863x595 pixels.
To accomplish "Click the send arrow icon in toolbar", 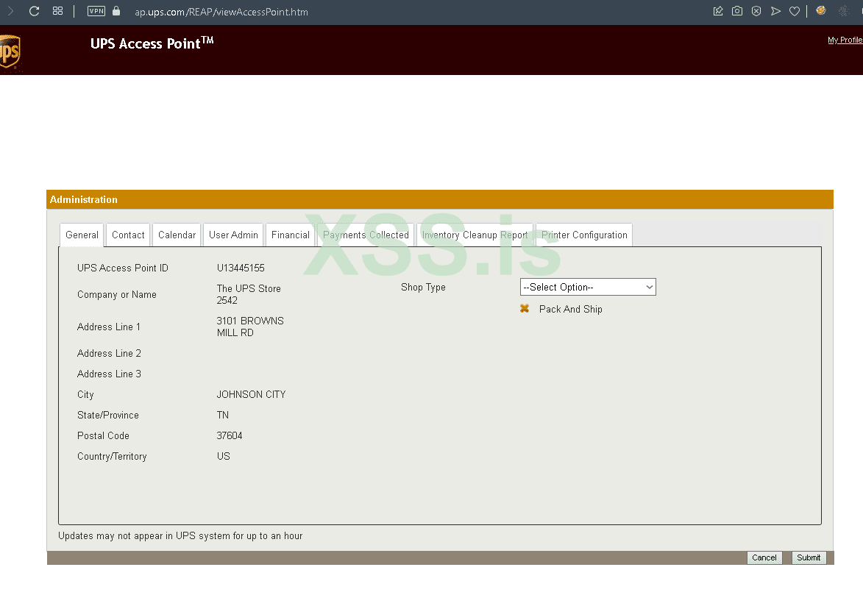I will [775, 11].
